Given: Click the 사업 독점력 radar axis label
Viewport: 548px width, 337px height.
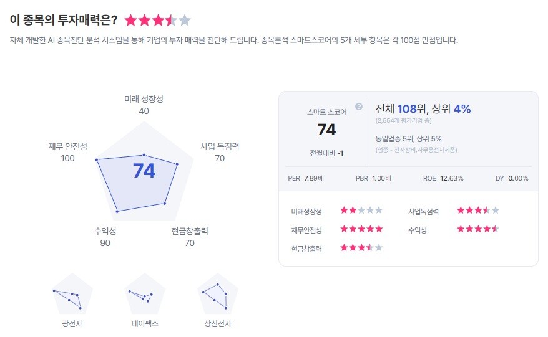Looking at the screenshot, I should 220,146.
